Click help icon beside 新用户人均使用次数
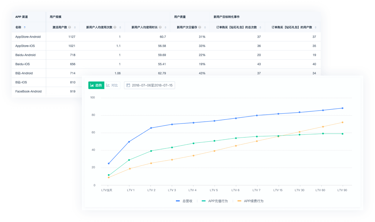This screenshot has width=375, height=222. click(115, 27)
